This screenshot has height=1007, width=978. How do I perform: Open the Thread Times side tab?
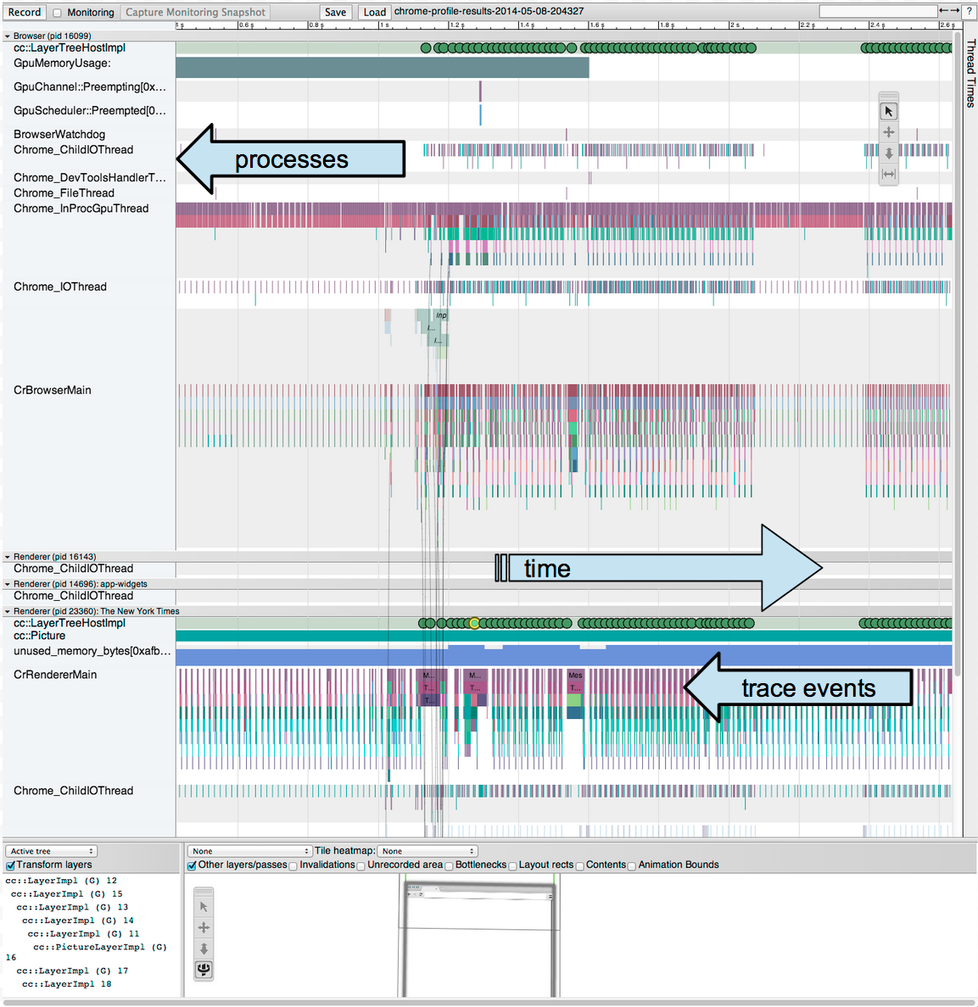970,74
